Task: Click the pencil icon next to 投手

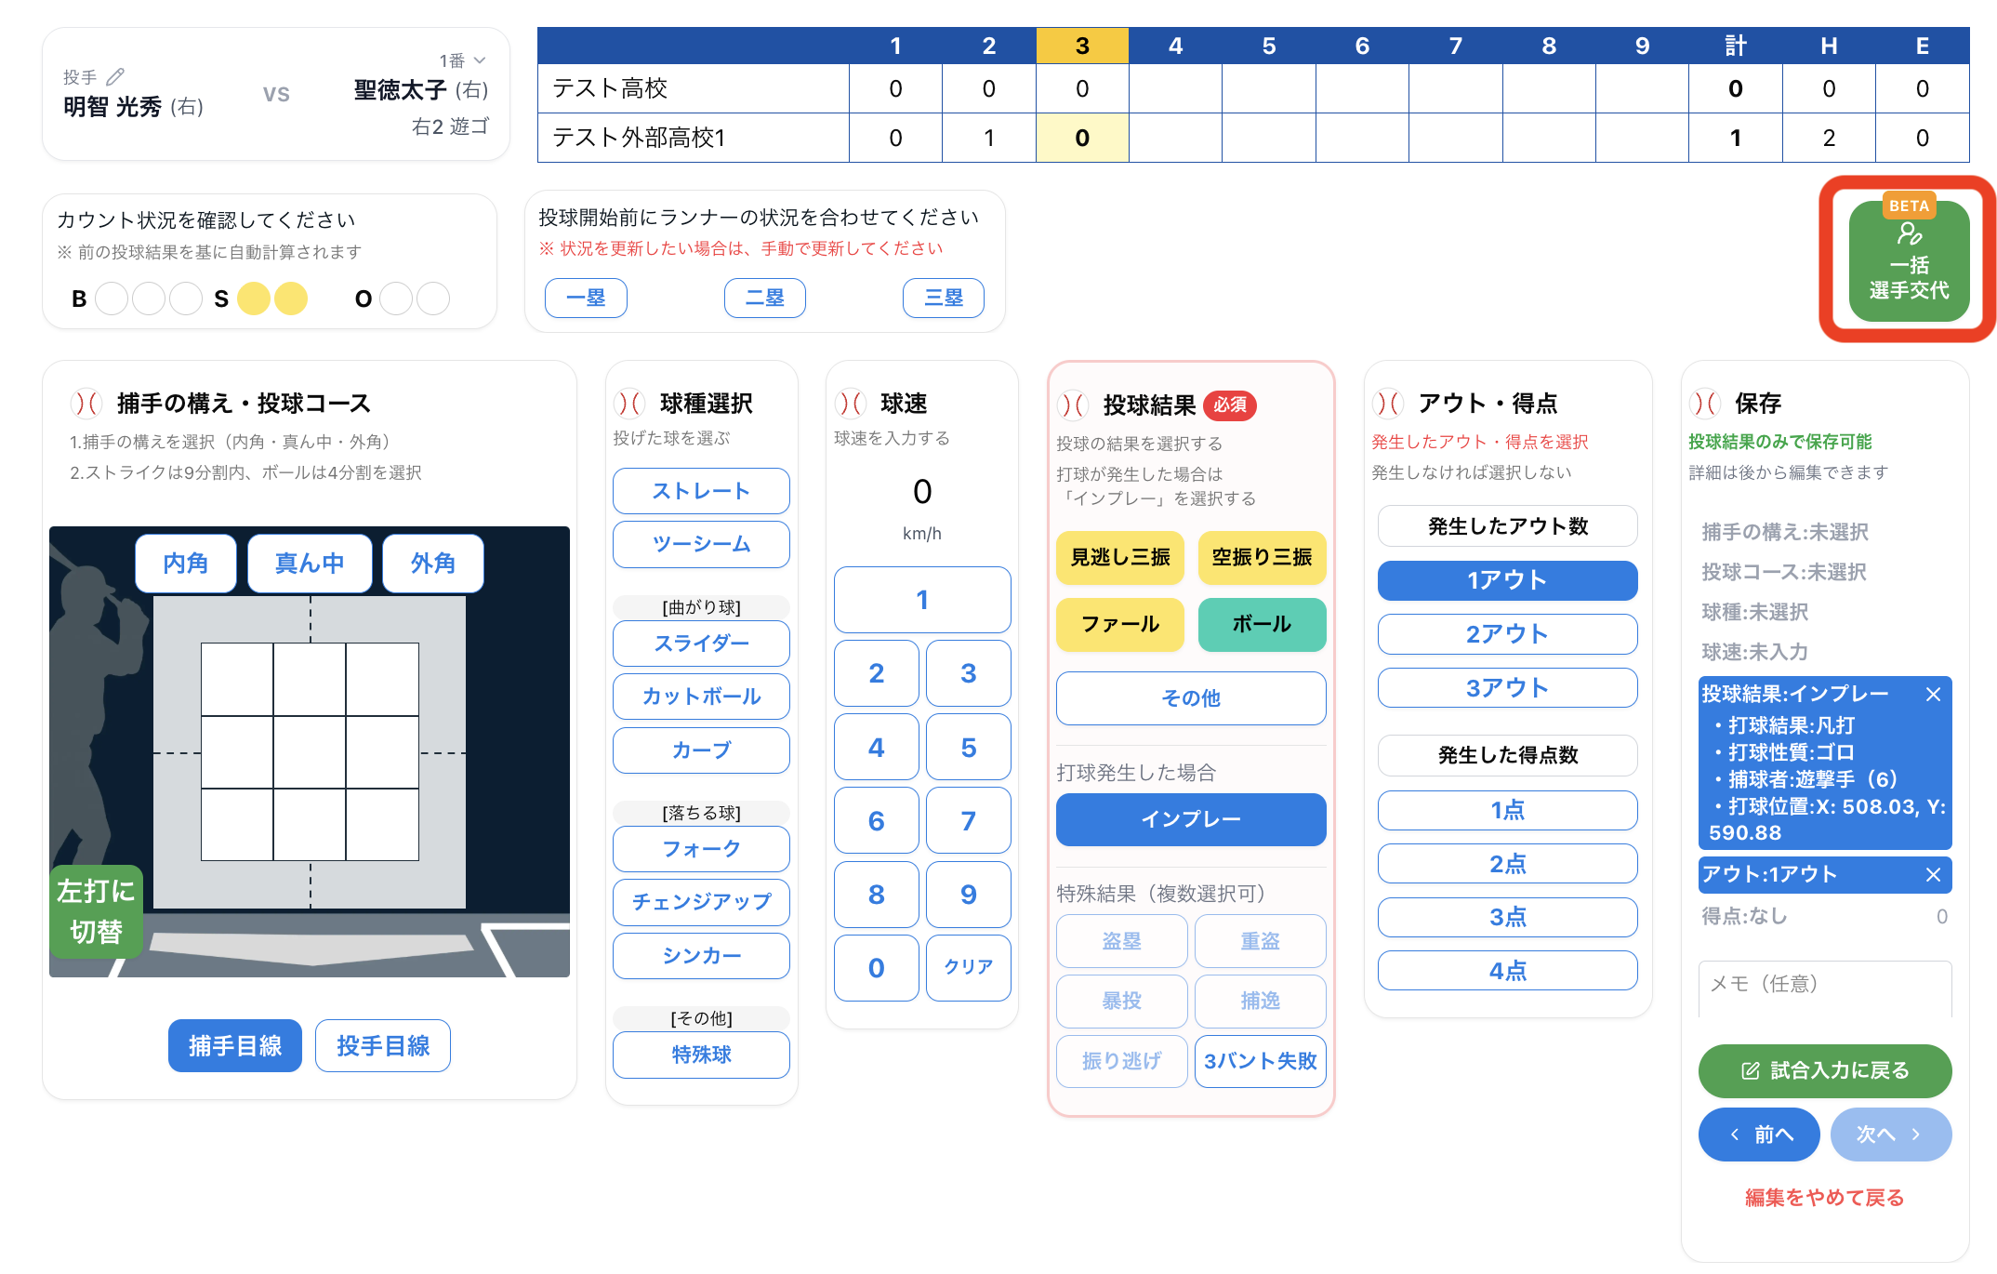Action: [115, 76]
